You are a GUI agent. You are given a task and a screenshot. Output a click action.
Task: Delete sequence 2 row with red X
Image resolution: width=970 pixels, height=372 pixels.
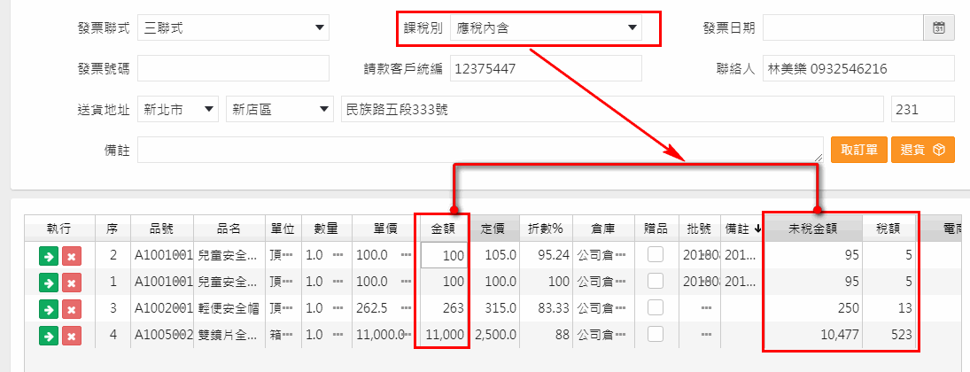[x=71, y=255]
